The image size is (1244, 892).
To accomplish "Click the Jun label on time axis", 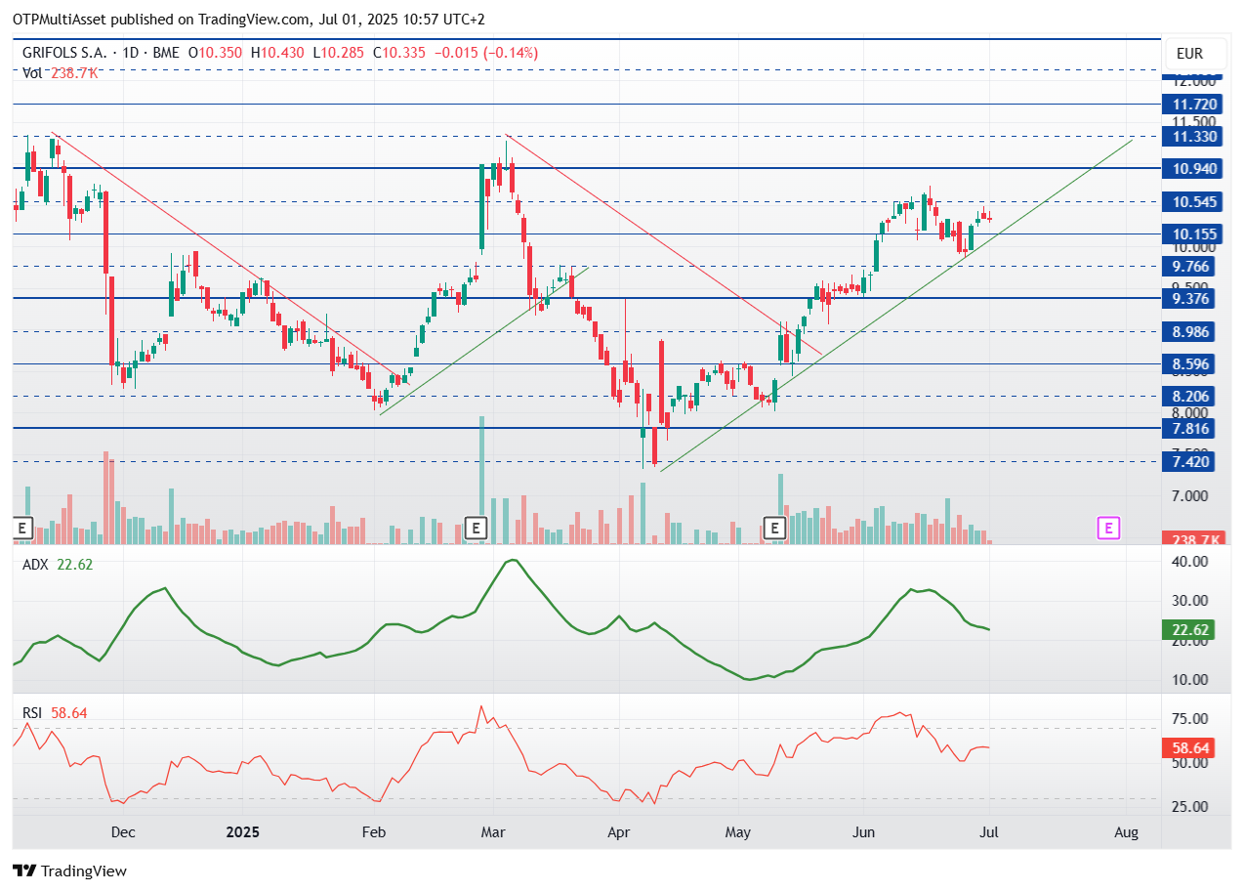I will point(863,832).
